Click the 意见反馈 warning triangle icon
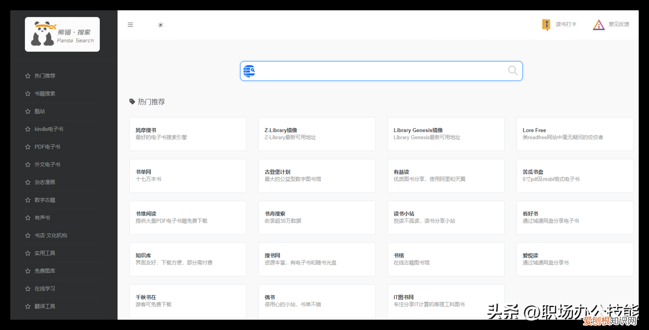Screen dimensions: 649x330 pyautogui.click(x=599, y=24)
